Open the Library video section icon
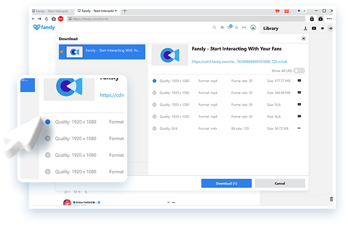 tap(314, 28)
